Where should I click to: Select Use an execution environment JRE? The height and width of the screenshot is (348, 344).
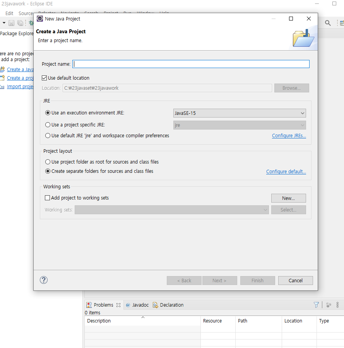pyautogui.click(x=48, y=113)
